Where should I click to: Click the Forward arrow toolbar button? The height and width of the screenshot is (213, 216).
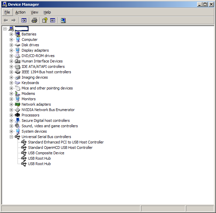coord(13,20)
